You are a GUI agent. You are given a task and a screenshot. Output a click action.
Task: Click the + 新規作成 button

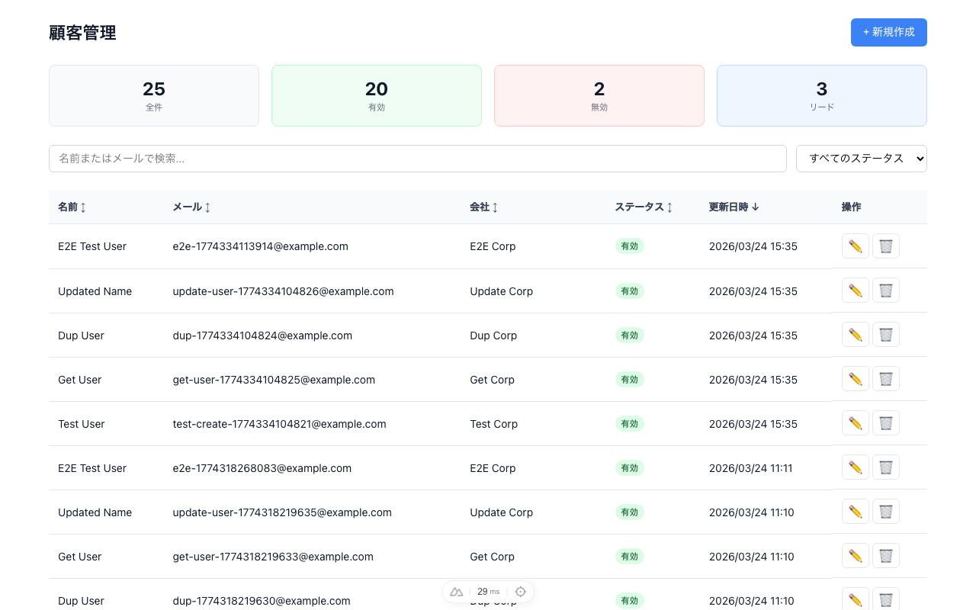tap(888, 32)
